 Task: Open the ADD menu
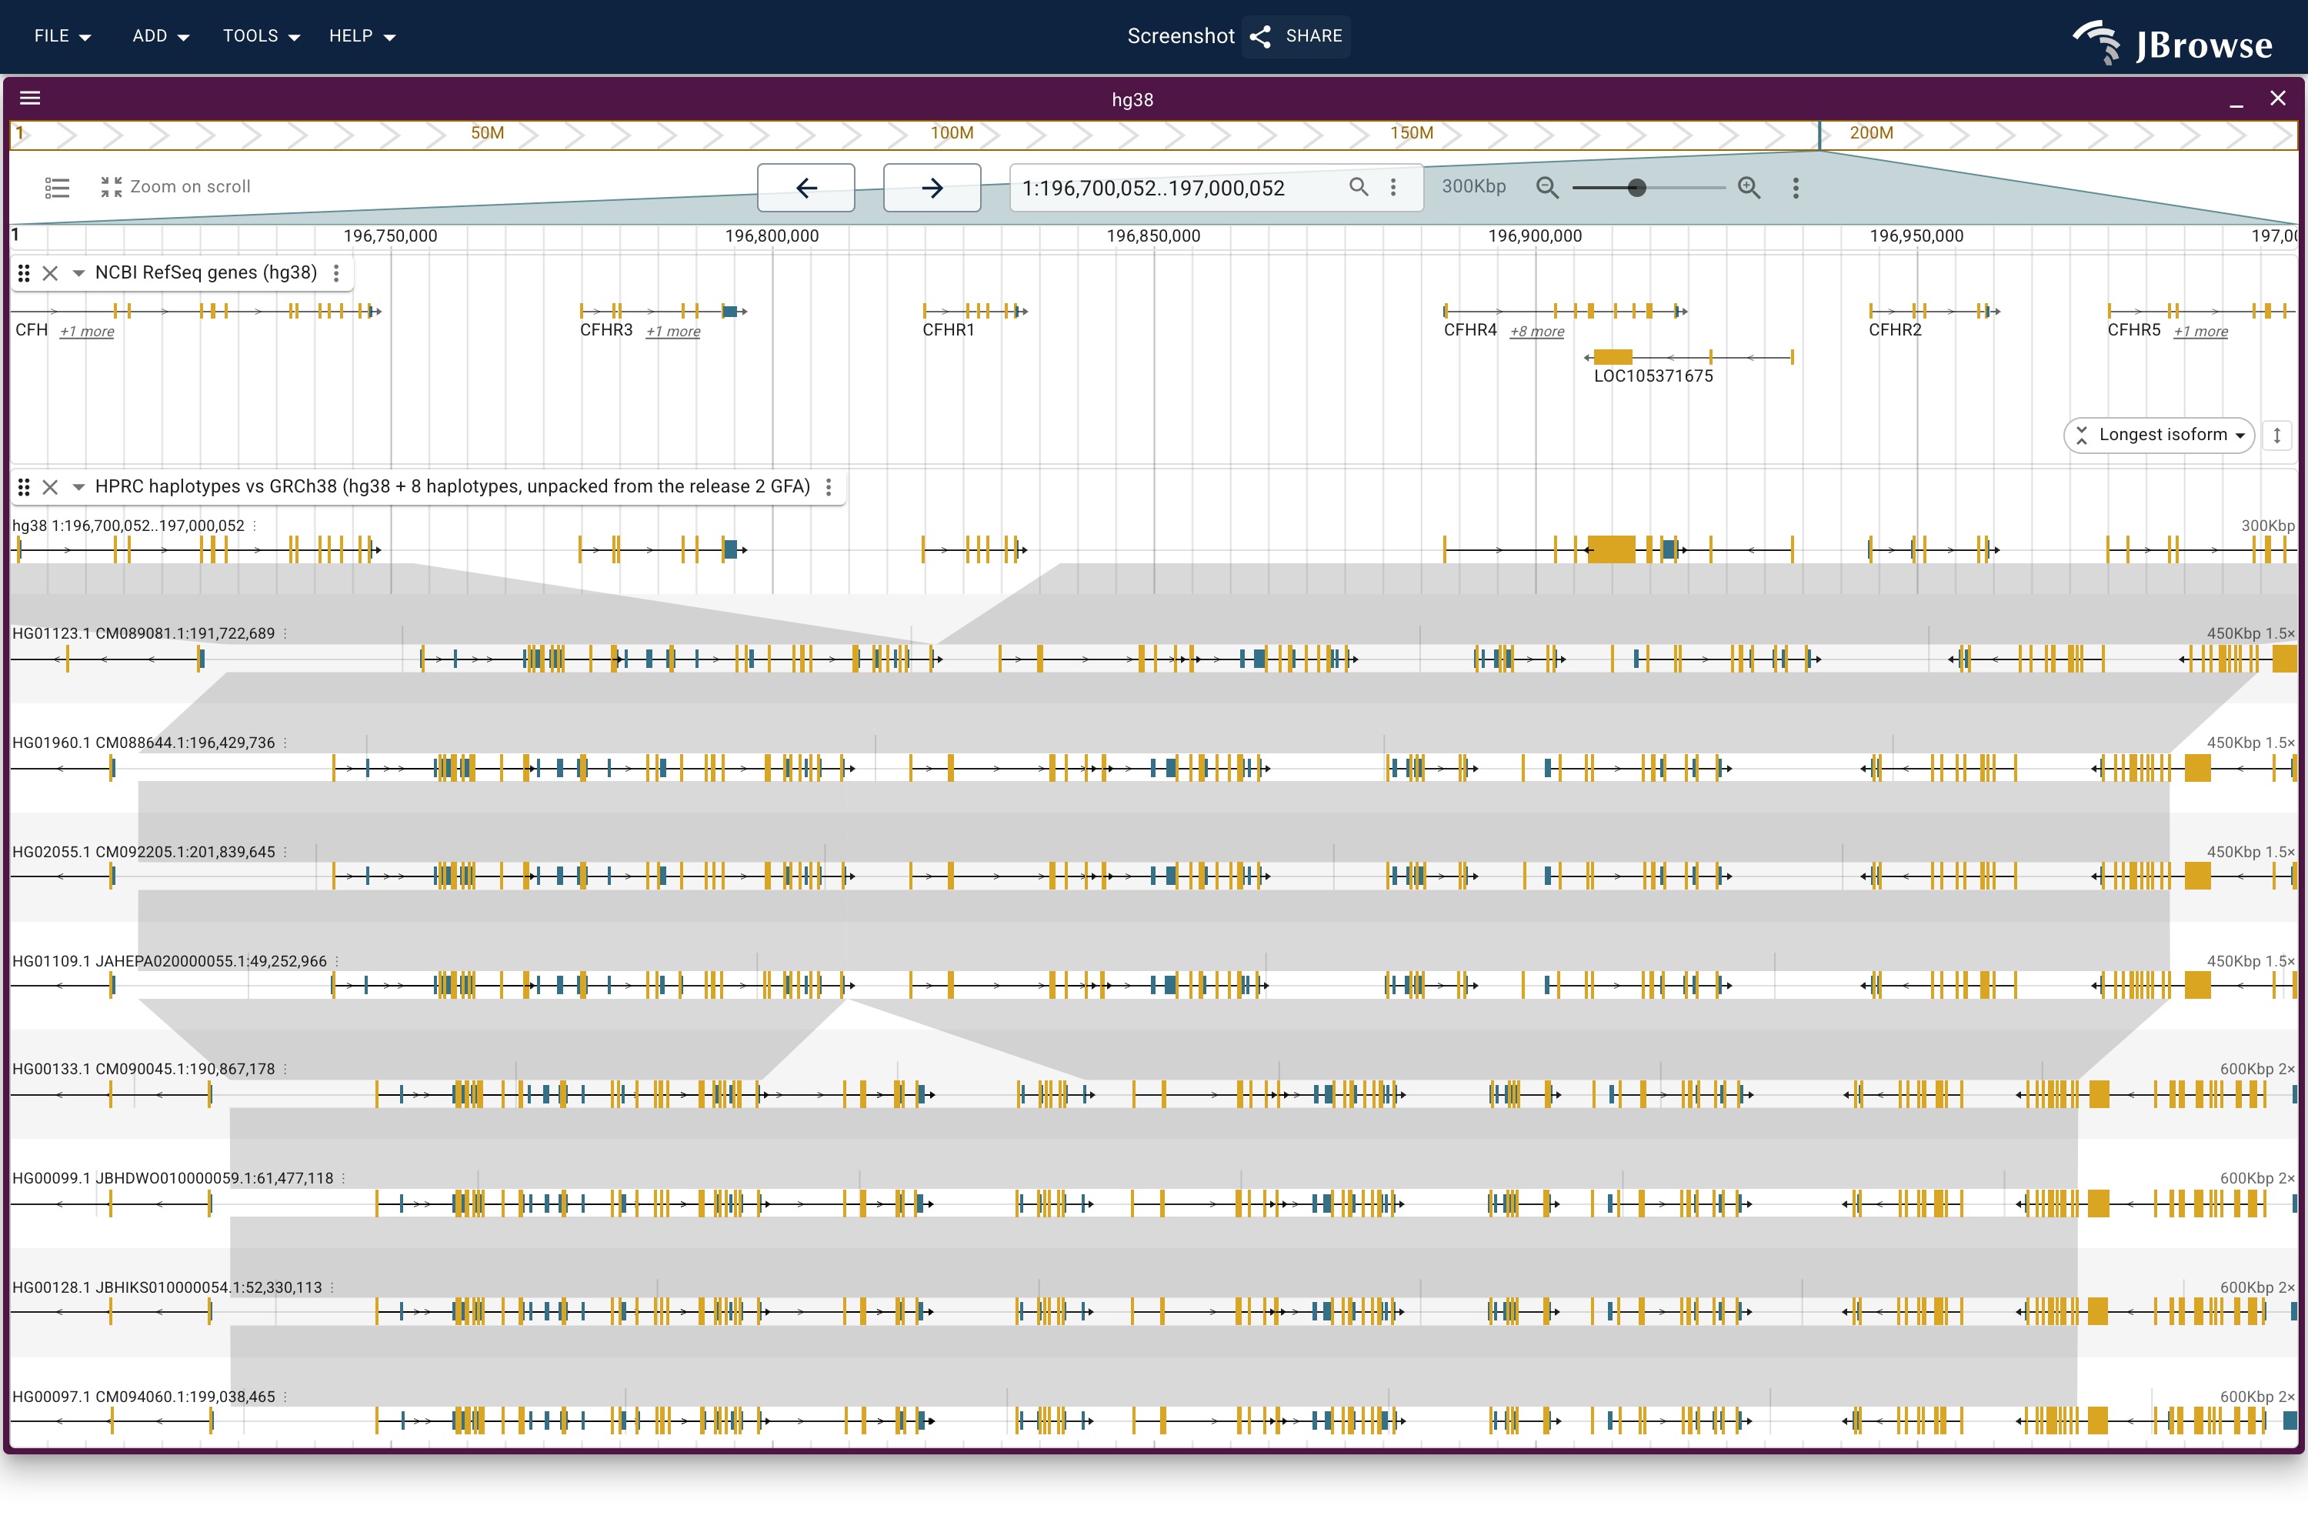pyautogui.click(x=161, y=36)
